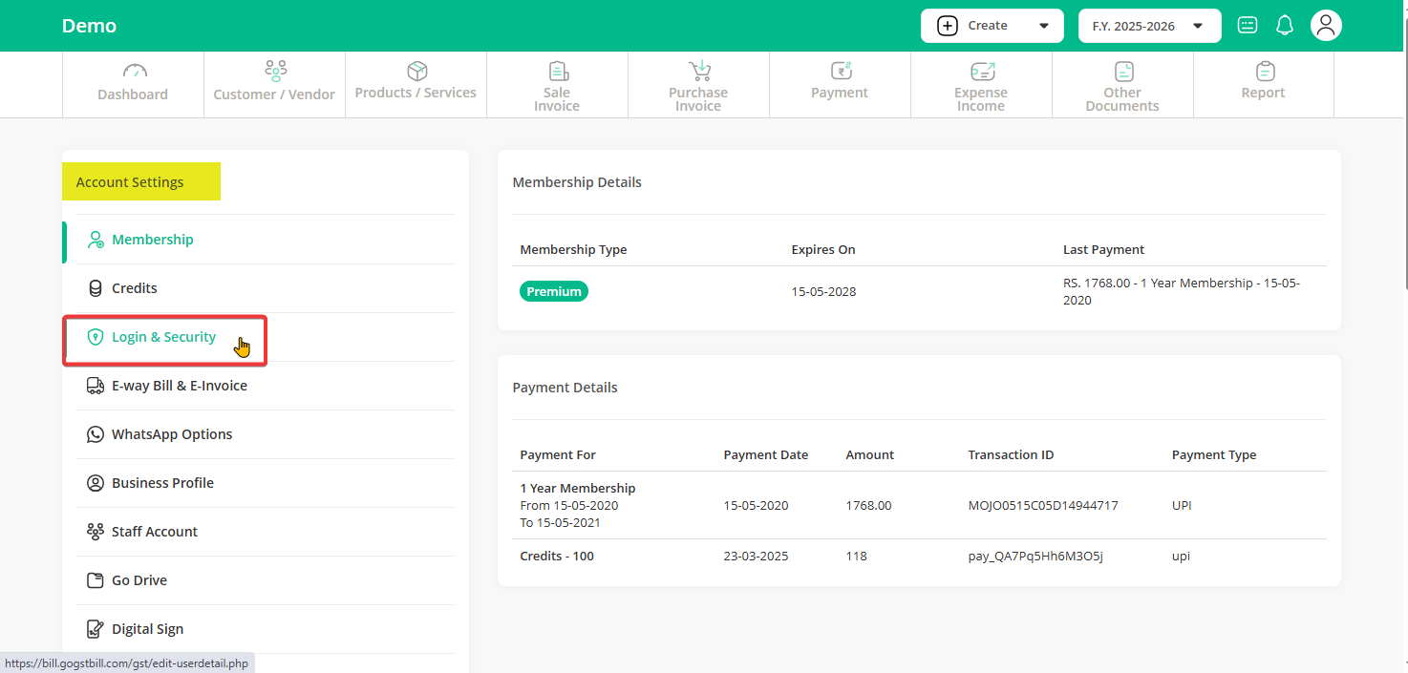Viewport: 1408px width, 673px height.
Task: Open E-way Bill & E-Invoice settings
Action: pyautogui.click(x=179, y=386)
